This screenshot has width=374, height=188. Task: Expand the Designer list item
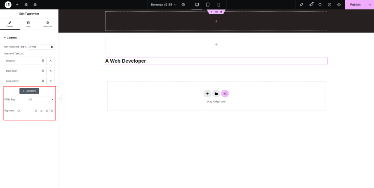tap(22, 61)
